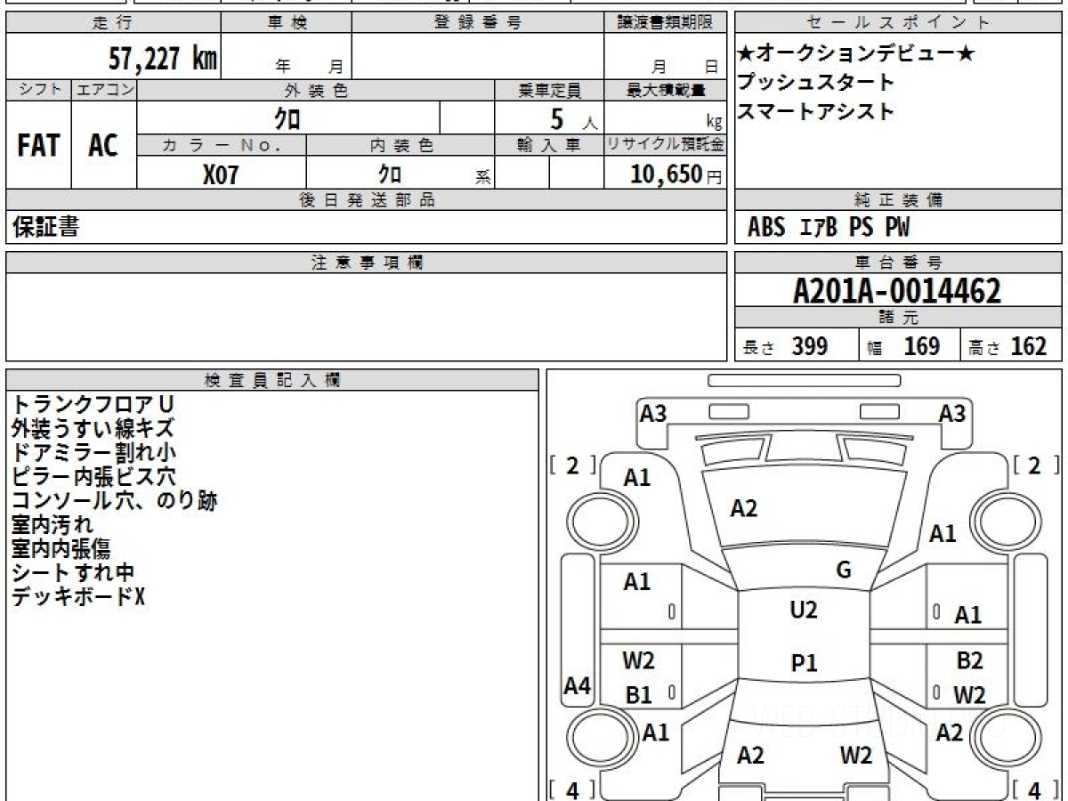
Task: Click the A2 mark on the hood
Action: 743,508
